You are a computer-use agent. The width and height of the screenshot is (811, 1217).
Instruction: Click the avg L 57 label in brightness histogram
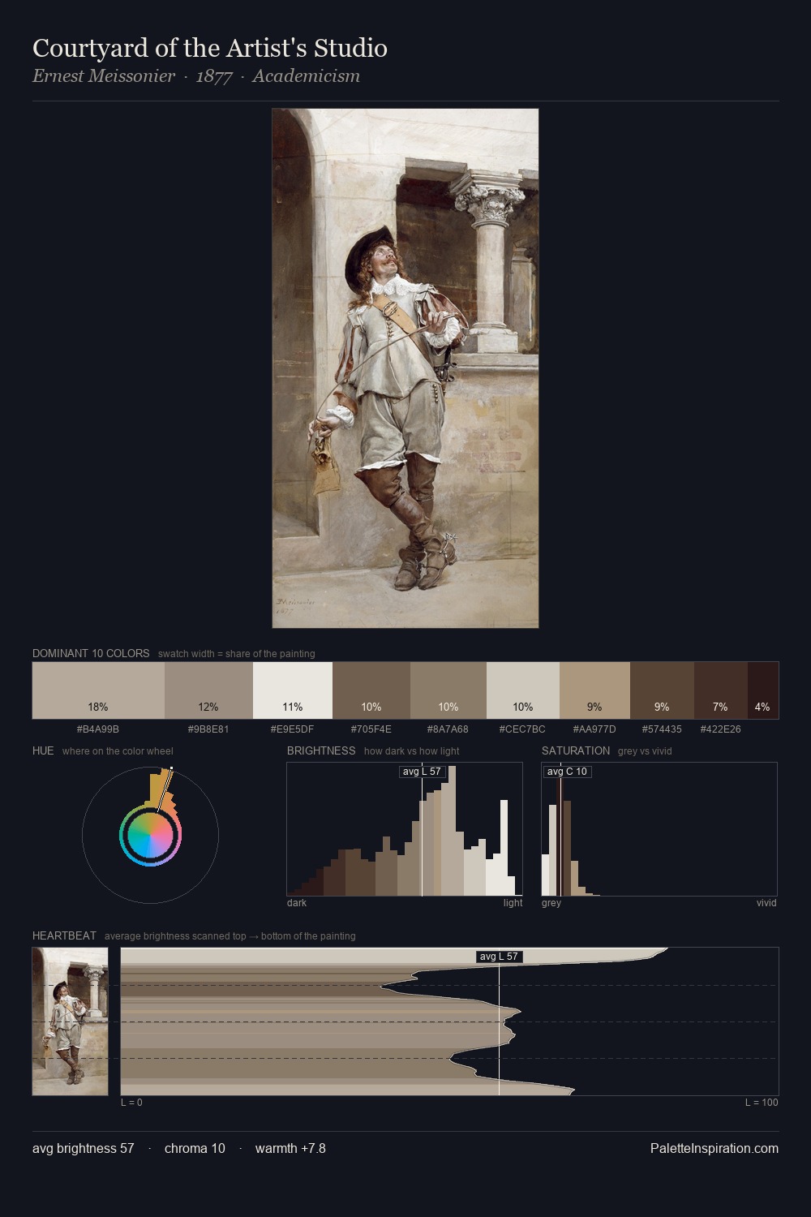click(423, 772)
